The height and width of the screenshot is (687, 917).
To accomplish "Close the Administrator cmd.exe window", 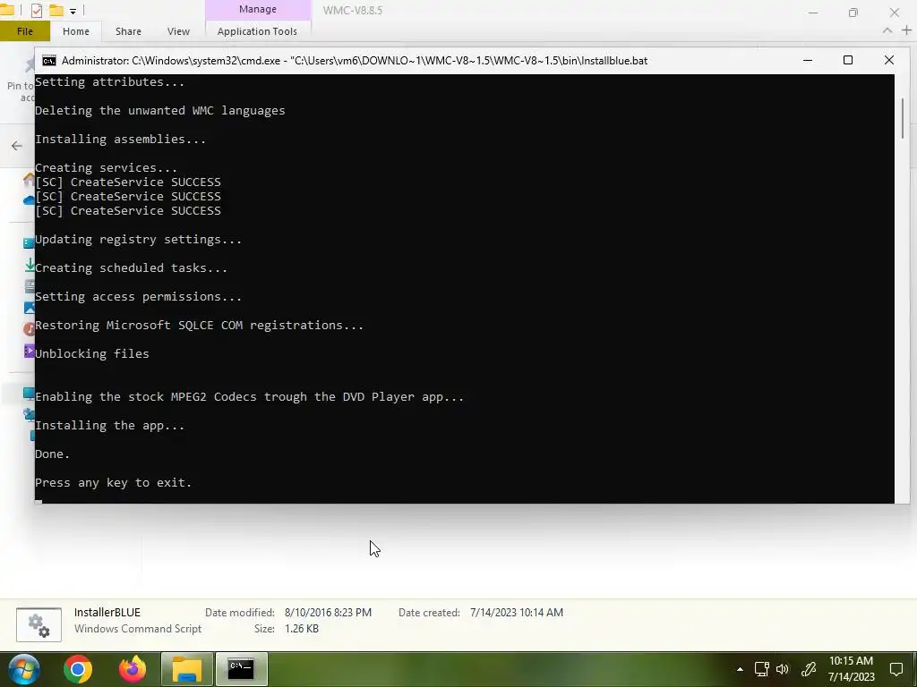I will pyautogui.click(x=889, y=60).
